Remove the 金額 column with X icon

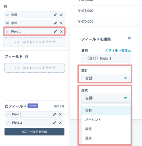61,15
